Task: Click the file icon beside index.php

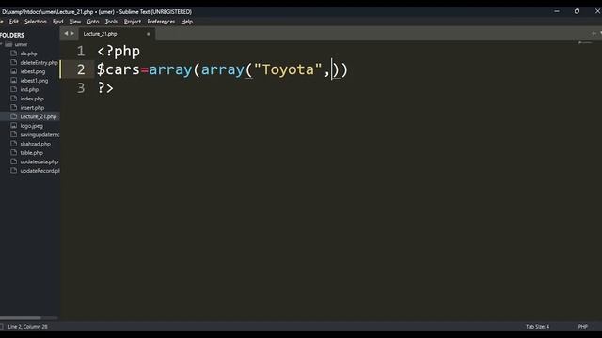Action: tap(14, 98)
